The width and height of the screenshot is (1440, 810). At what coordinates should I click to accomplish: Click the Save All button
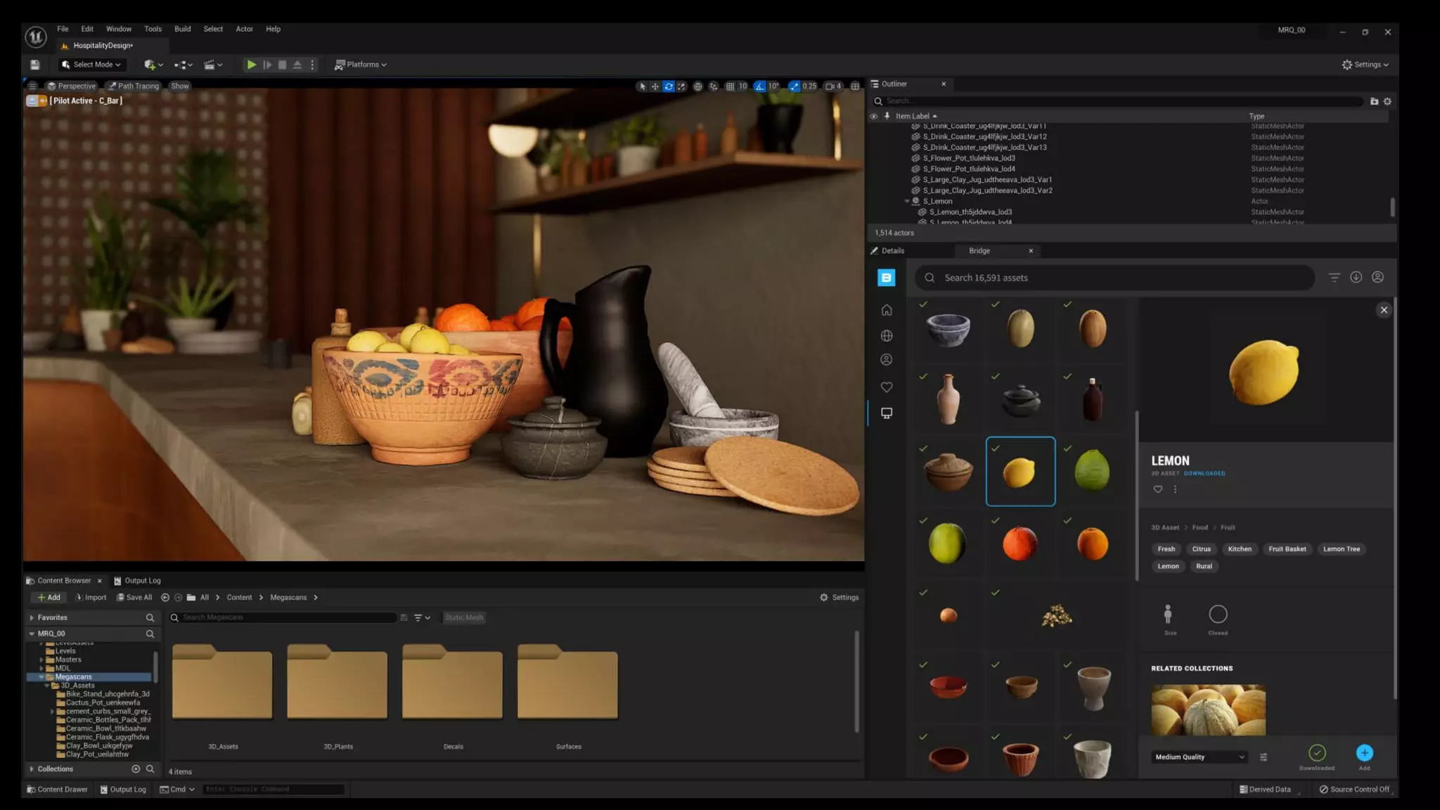click(x=134, y=598)
